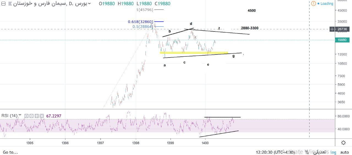Click the clock time 12:20:30 (UTC+4:30)
This screenshot has height=155, width=352.
click(x=275, y=152)
